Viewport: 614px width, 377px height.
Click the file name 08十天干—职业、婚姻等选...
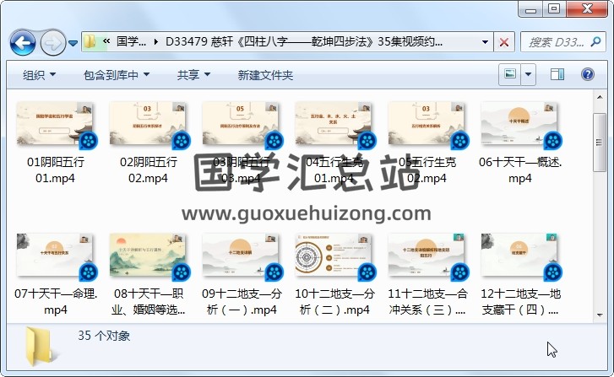[x=148, y=302]
